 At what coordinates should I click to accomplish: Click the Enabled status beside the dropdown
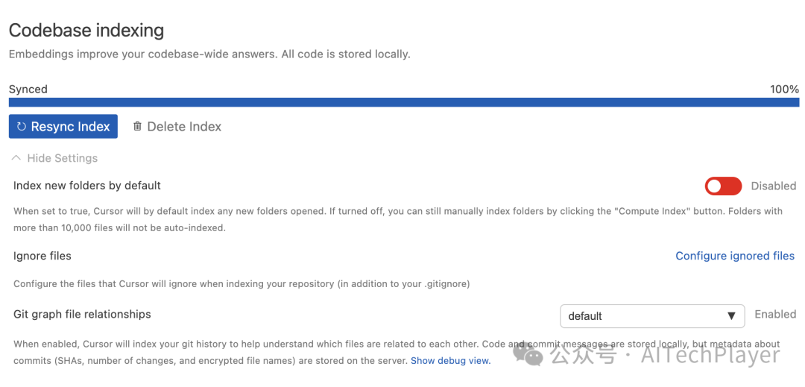pyautogui.click(x=775, y=315)
